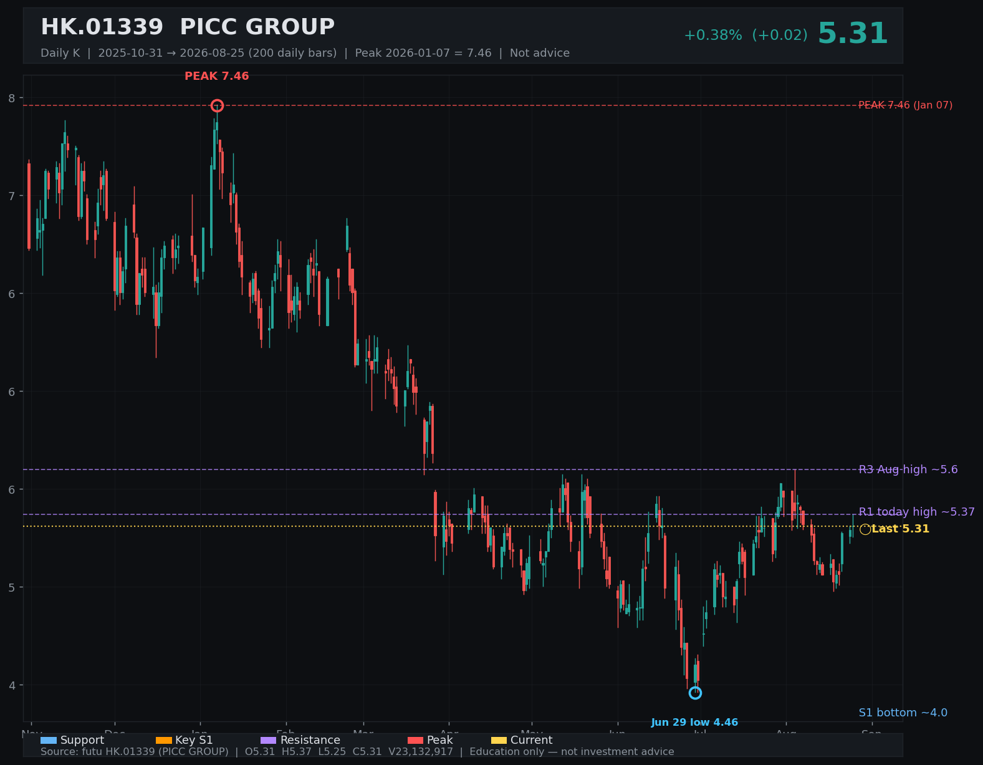Click the Source: futu HK.01339 footer text
Viewport: 983px width, 765px height.
135,752
